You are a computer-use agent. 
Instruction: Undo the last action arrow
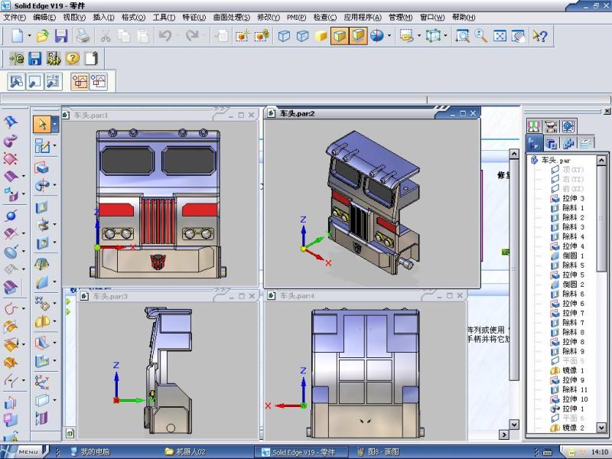165,36
